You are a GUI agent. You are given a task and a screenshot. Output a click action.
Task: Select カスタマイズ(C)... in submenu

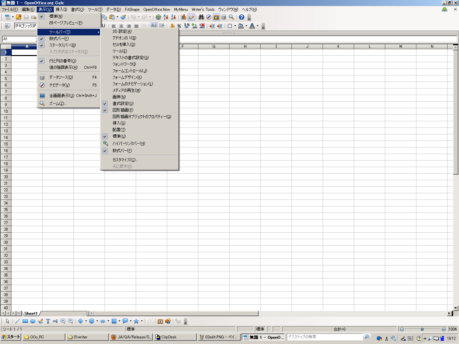(140, 160)
